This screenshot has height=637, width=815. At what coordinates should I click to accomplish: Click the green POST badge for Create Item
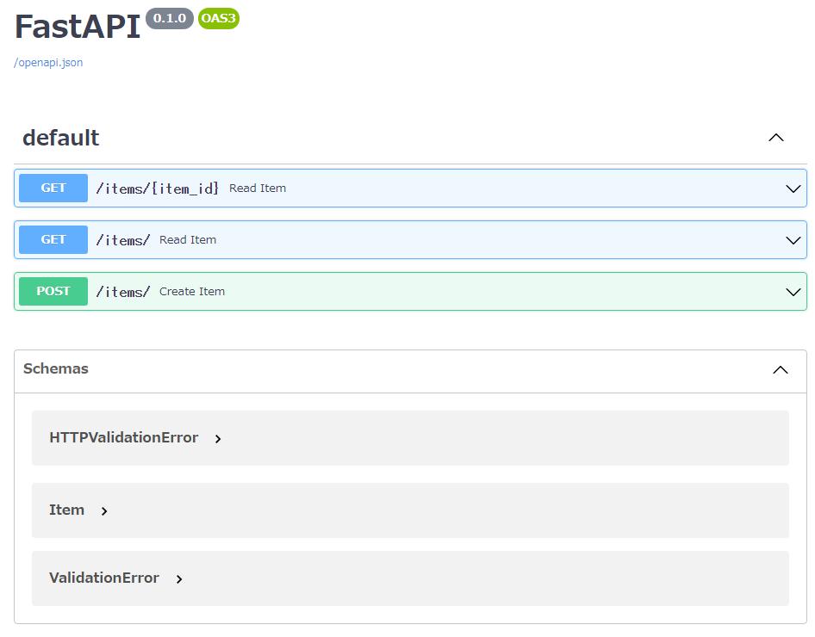[x=53, y=291]
